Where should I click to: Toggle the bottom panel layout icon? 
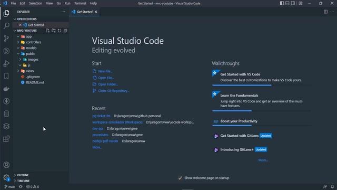(x=288, y=3)
